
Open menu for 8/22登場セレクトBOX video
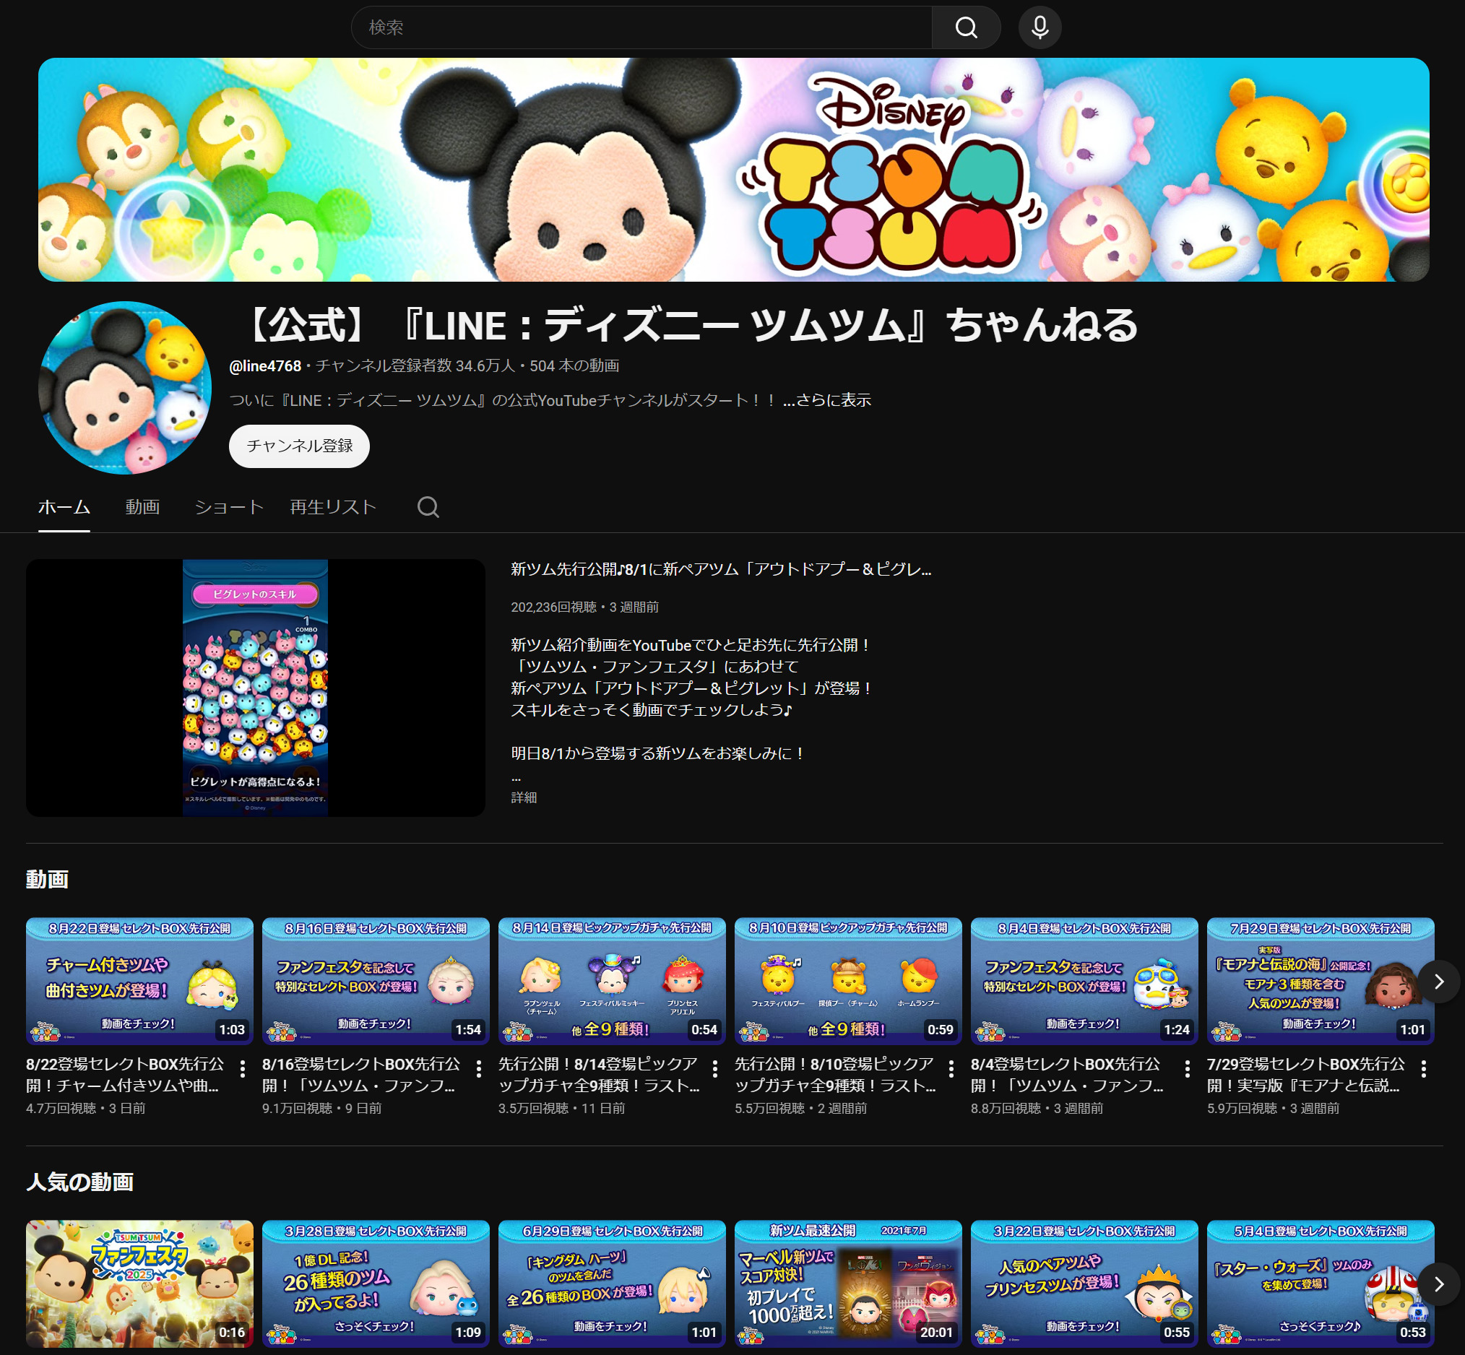(243, 1068)
